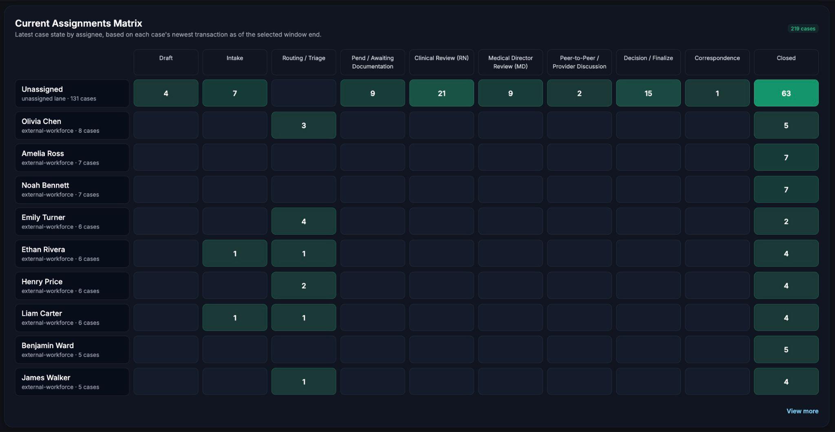Select the Decision / Finalize column header
This screenshot has width=835, height=432.
tap(648, 62)
